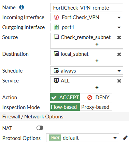The height and width of the screenshot is (142, 129).
Task: Toggle the NAT switch
Action: [x=40, y=128]
